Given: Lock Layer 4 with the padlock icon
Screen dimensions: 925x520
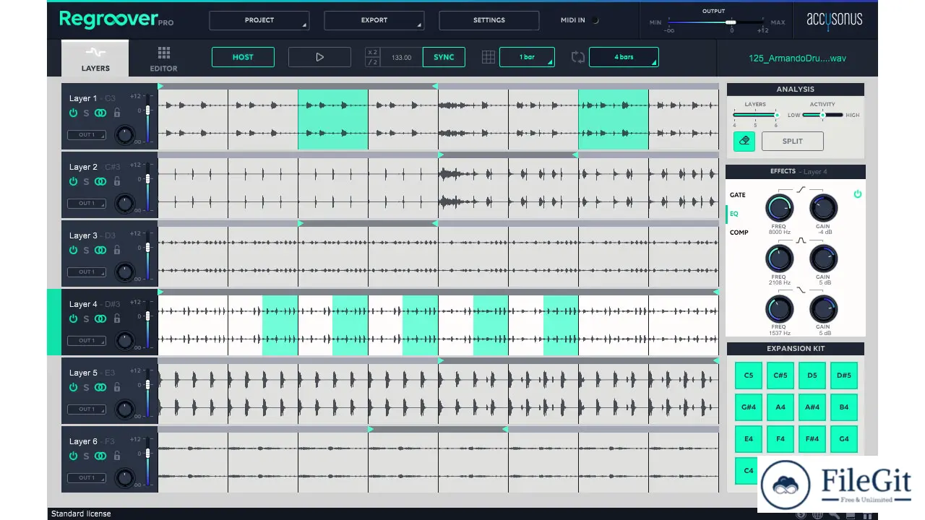Looking at the screenshot, I should pos(116,318).
